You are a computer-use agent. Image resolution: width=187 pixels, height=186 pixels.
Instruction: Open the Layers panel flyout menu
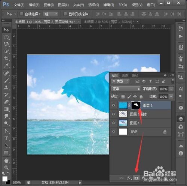point(172,75)
